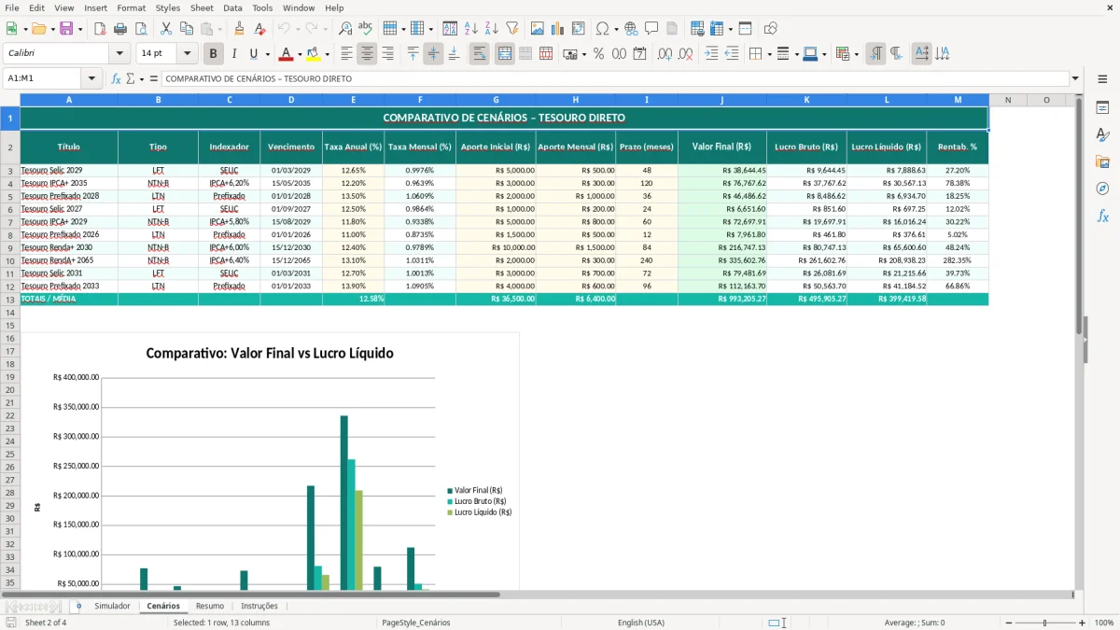Select column N header
The width and height of the screenshot is (1120, 630).
click(x=1008, y=100)
